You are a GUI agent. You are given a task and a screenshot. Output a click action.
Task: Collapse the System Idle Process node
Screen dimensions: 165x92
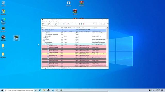coord(43,30)
